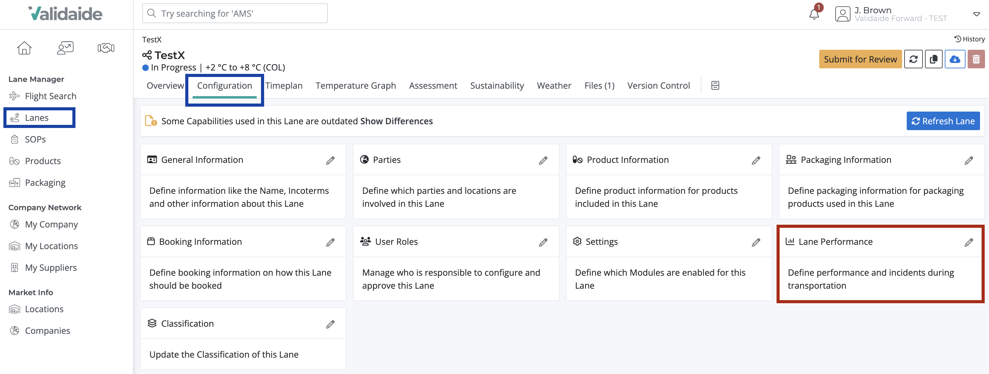Click the Booking Information card title
The height and width of the screenshot is (374, 989).
click(200, 242)
